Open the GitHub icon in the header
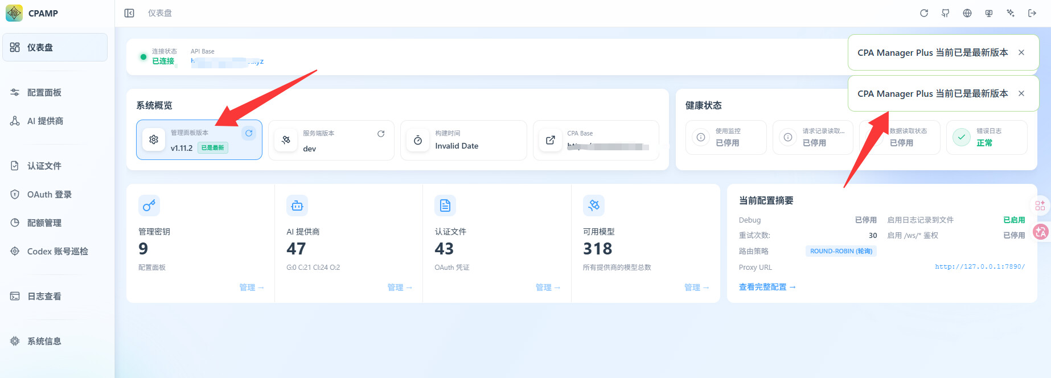The height and width of the screenshot is (378, 1051). point(946,13)
